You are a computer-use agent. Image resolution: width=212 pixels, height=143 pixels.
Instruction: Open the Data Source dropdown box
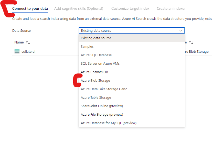(132, 31)
